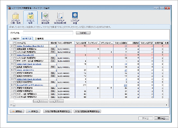The height and width of the screenshot is (128, 178).
Task: Open the first folder icon for software classification
Action: pos(17,18)
